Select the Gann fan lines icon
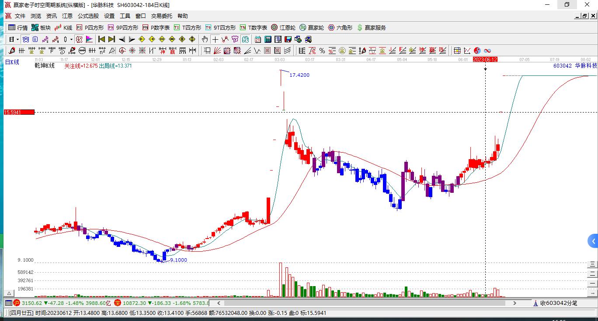Image resolution: width=598 pixels, height=321 pixels. click(x=217, y=51)
